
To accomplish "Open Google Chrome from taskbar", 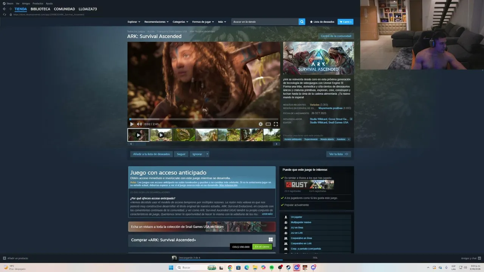I will [x=230, y=267].
